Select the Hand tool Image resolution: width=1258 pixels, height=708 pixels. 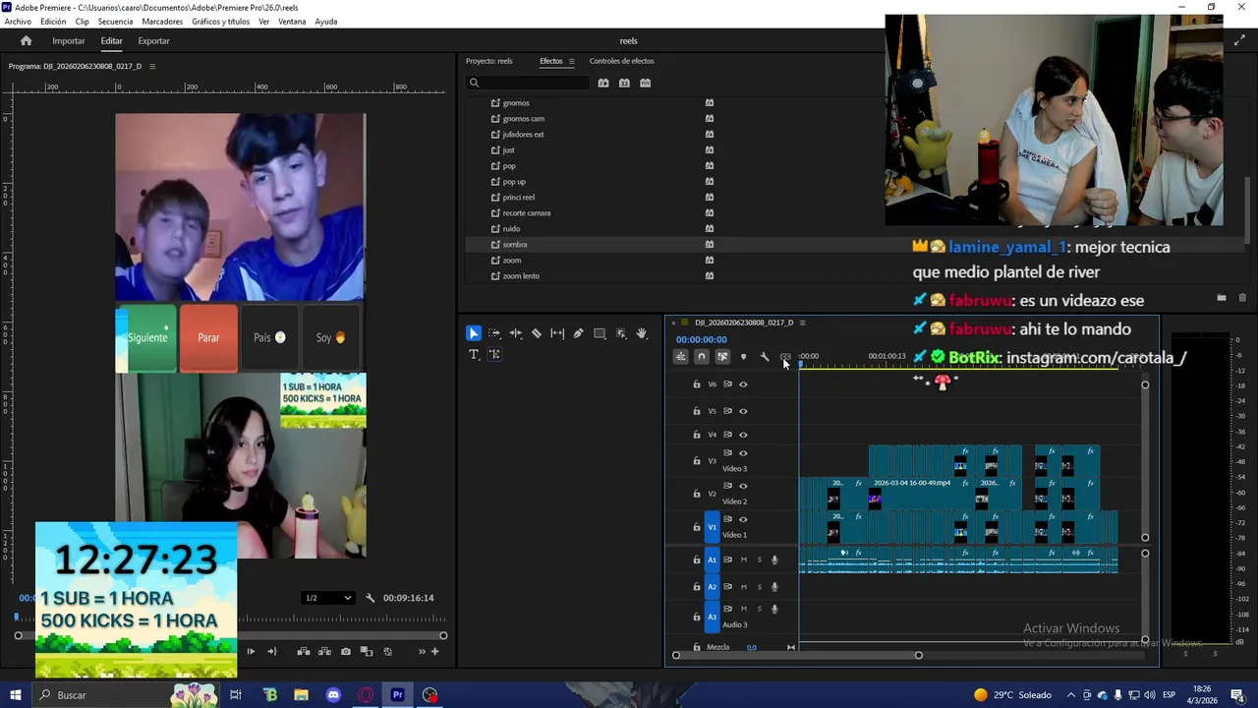coord(642,333)
